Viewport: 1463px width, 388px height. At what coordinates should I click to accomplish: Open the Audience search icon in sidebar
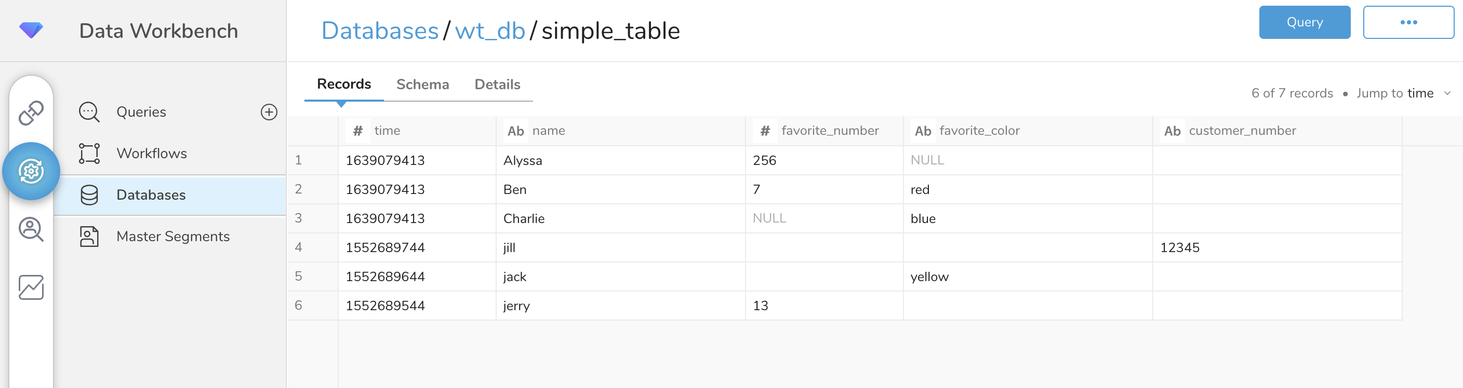(x=31, y=229)
